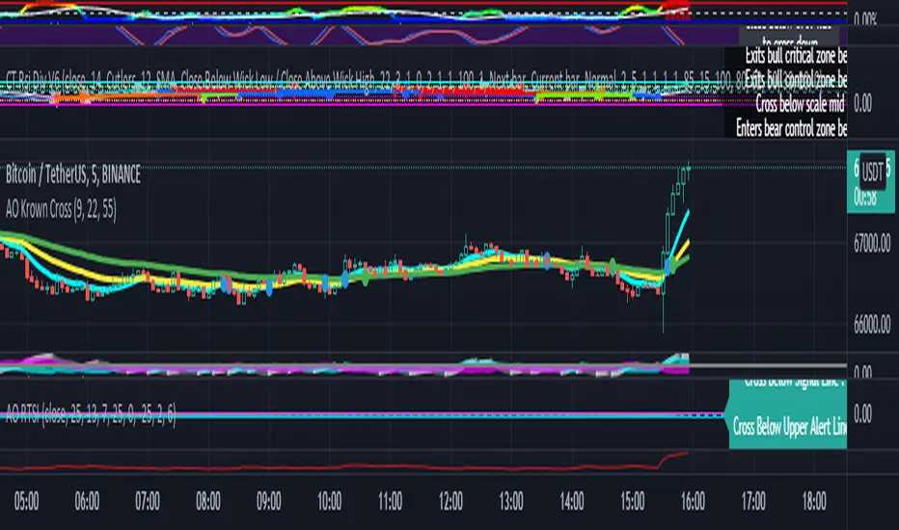The height and width of the screenshot is (530, 899).
Task: Select the AO RTSI indicator legend
Action: click(x=91, y=413)
